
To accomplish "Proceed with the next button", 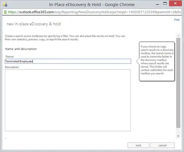I will tap(138, 145).
